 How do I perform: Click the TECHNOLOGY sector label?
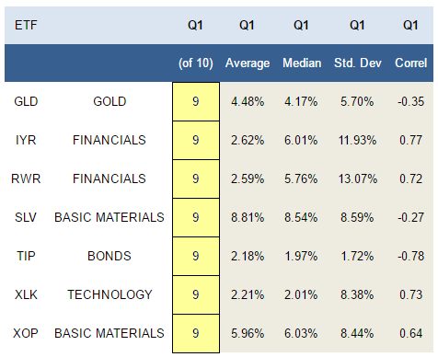[x=109, y=294]
